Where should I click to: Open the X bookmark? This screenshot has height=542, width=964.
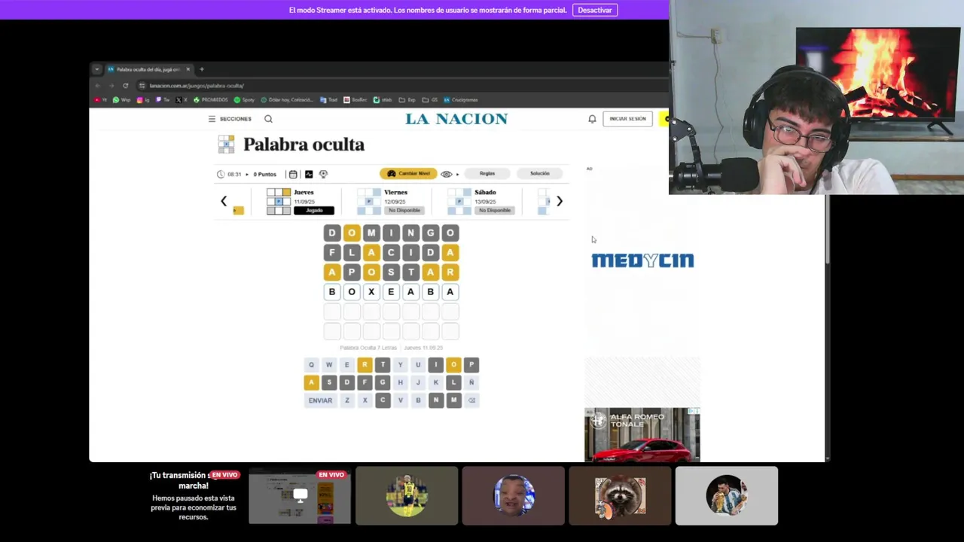[x=182, y=99]
